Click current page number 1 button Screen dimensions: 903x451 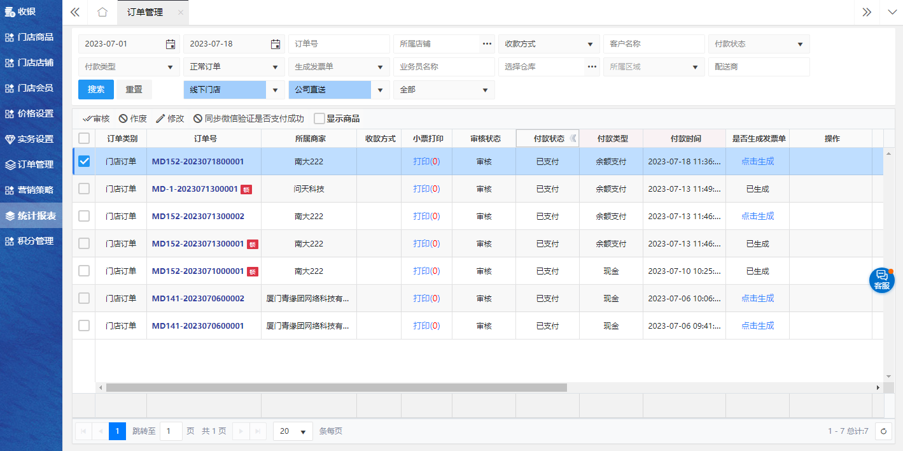[117, 431]
